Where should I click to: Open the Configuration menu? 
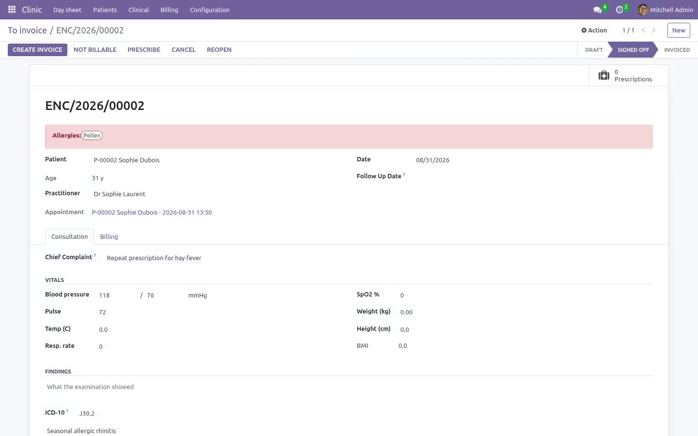[210, 10]
